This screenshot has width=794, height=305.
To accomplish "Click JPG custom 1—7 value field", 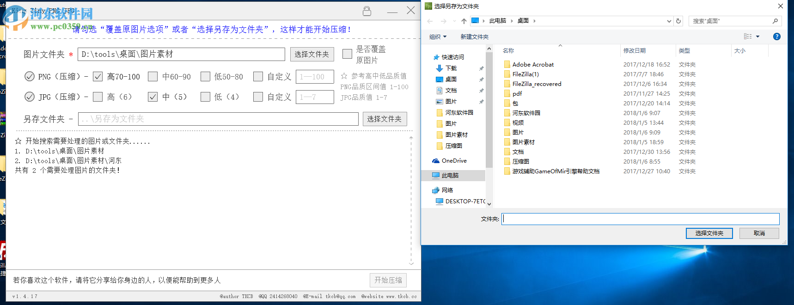I will (315, 97).
